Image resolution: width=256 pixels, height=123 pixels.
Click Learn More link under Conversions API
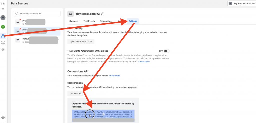pos(114,76)
